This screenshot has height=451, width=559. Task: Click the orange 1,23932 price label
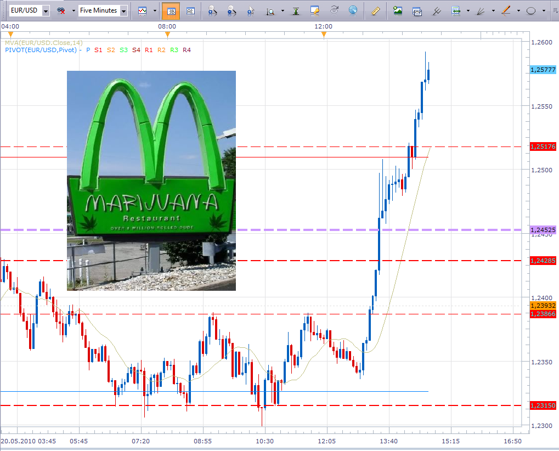point(543,306)
